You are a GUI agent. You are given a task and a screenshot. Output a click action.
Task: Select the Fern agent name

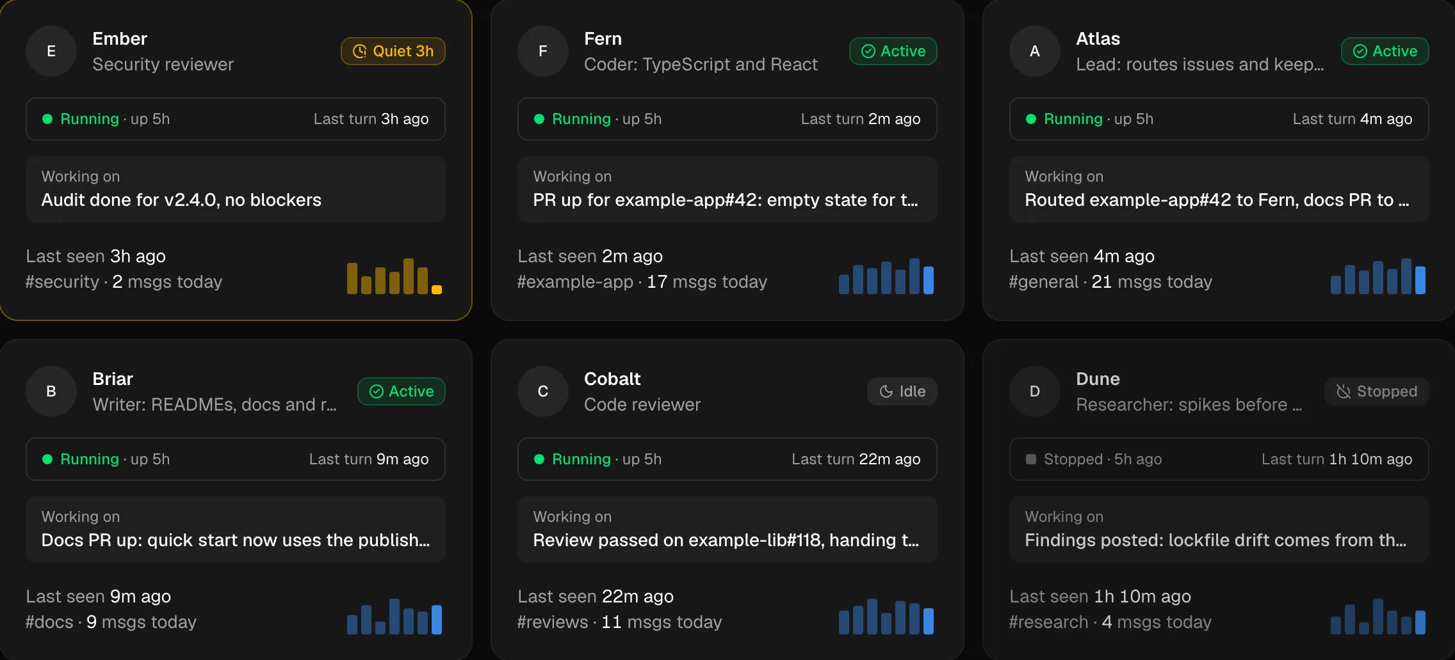pyautogui.click(x=603, y=39)
